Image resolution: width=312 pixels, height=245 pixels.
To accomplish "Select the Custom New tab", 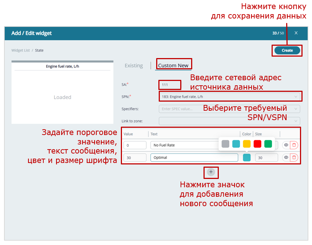I will pos(173,66).
